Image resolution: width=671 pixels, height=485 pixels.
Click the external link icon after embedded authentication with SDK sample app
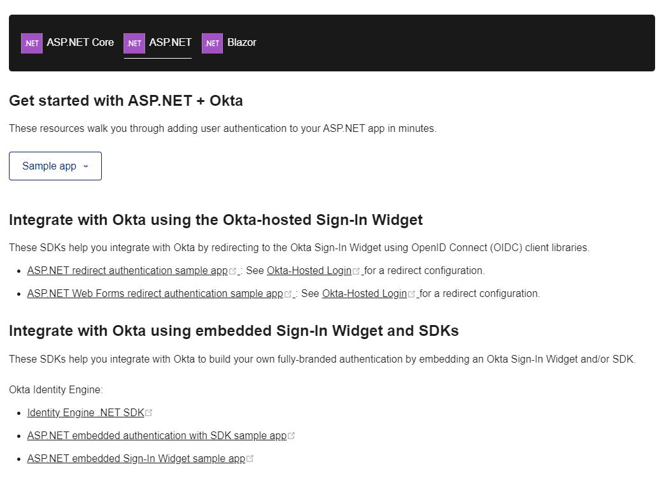[x=292, y=434]
